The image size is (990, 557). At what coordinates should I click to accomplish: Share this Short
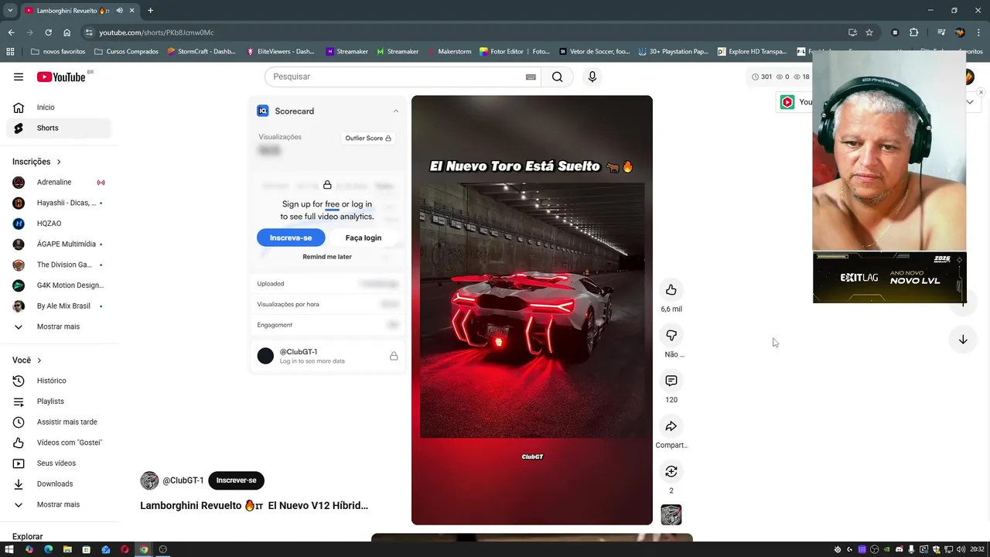671,426
